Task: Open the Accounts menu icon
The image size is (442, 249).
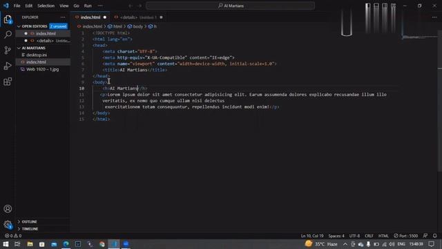Action: point(8,209)
